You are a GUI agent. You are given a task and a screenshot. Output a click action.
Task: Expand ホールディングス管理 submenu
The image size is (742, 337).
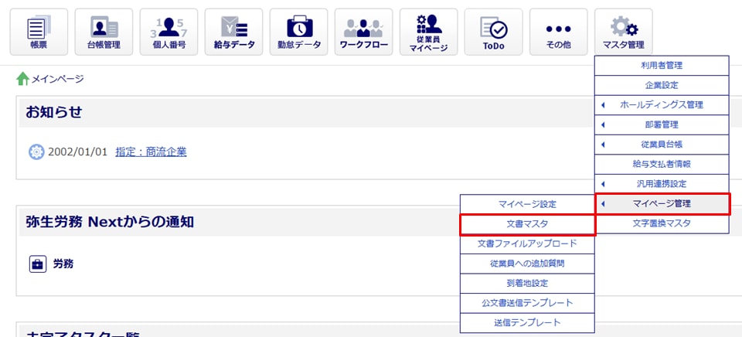point(662,104)
